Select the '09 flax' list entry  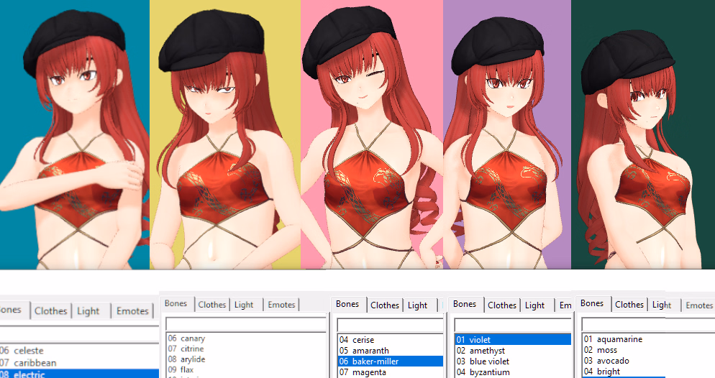pos(246,370)
